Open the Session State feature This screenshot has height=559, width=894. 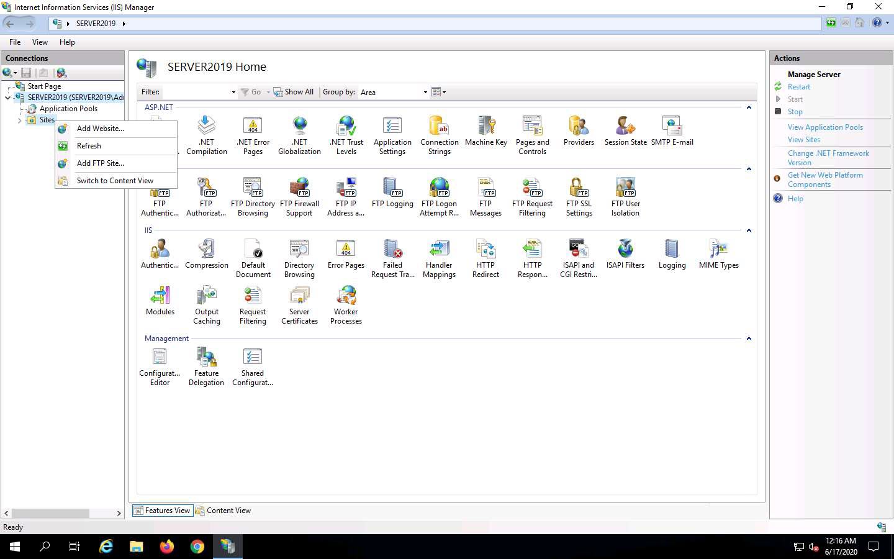pos(625,130)
